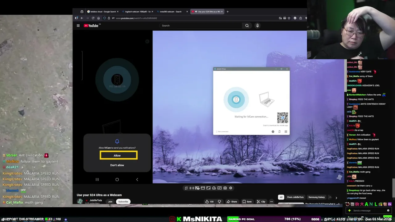Choose Don't allow for iVCam notifications
395x222 pixels.
tap(117, 165)
